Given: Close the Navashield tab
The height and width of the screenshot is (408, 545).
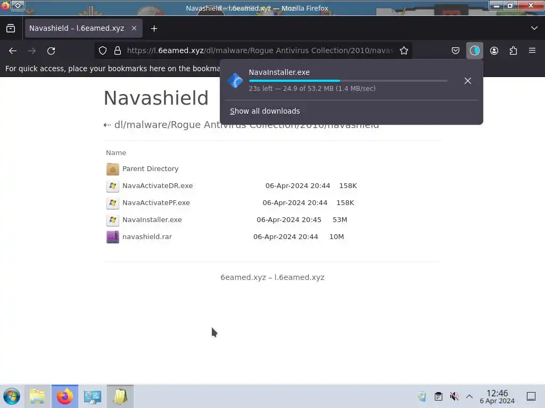Looking at the screenshot, I should pos(134,29).
